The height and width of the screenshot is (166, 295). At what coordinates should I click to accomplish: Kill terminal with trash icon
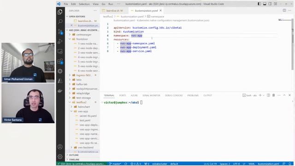click(x=273, y=95)
